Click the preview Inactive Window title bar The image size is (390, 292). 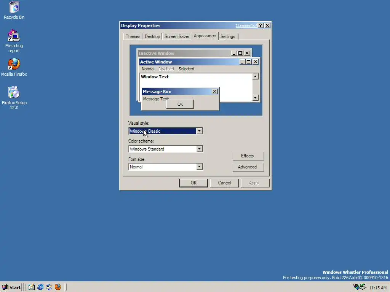194,53
